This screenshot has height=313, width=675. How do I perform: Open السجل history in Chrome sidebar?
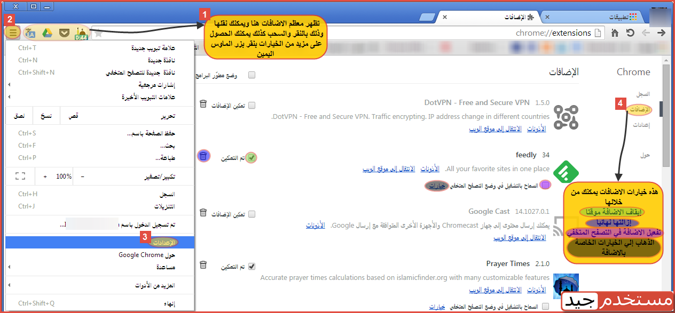coord(643,94)
